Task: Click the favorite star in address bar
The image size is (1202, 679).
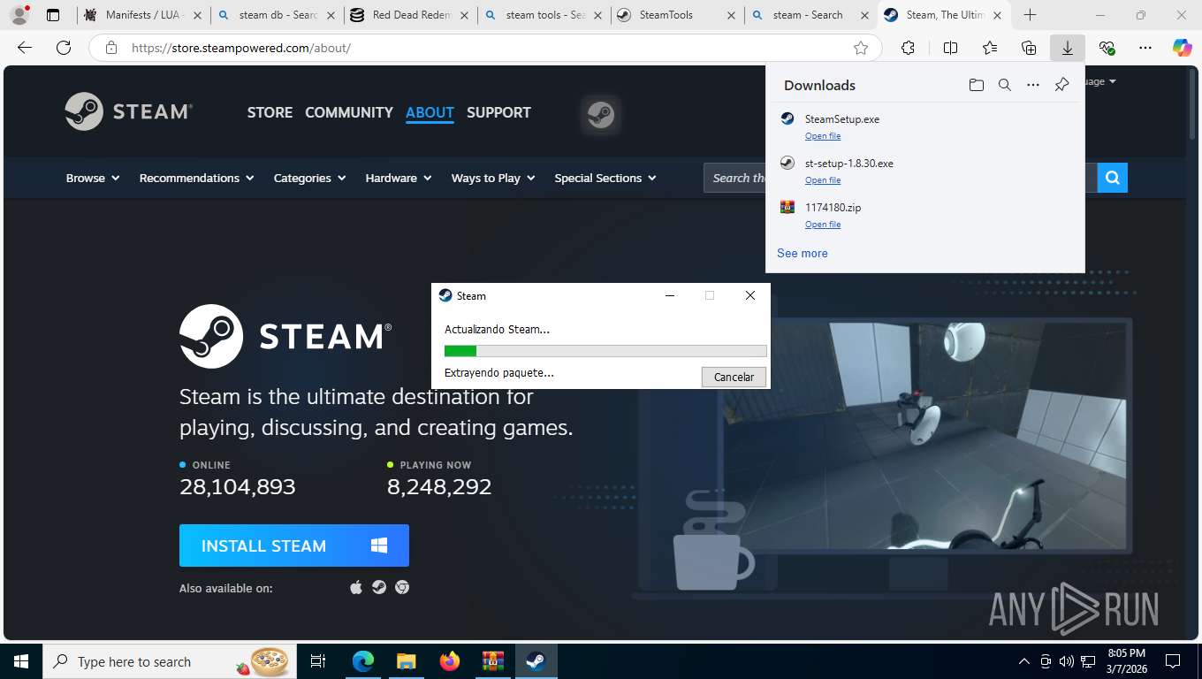Action: pos(861,48)
